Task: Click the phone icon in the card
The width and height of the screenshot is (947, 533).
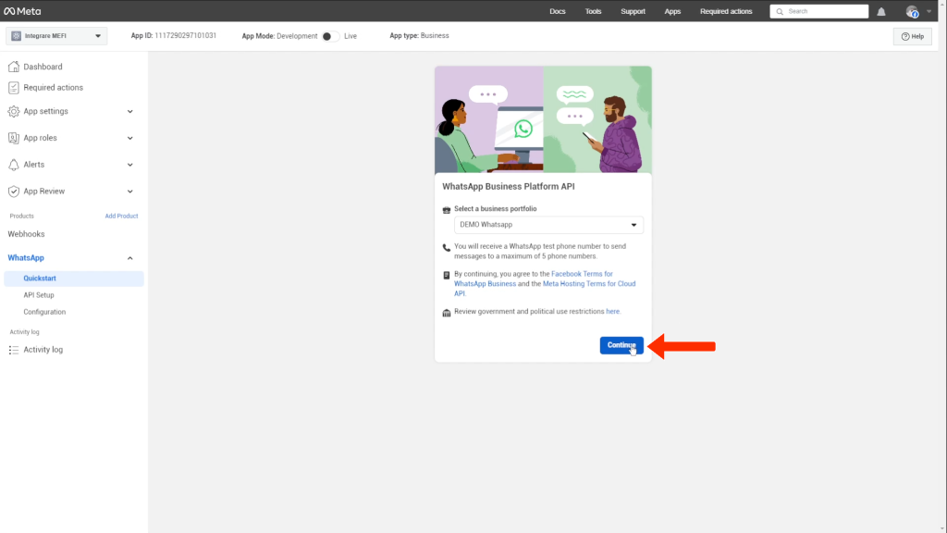Action: 447,247
